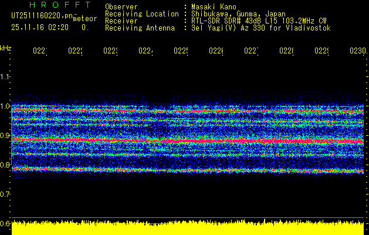369x235 pixels.
Task: Click the 0230 time marker
Action: point(358,51)
